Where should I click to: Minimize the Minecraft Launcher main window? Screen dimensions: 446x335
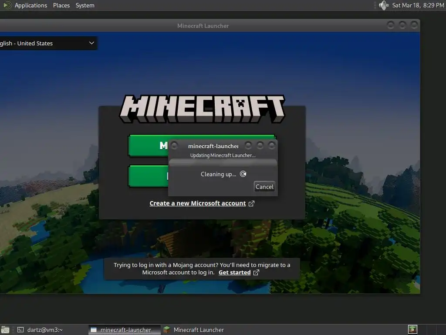click(x=391, y=25)
